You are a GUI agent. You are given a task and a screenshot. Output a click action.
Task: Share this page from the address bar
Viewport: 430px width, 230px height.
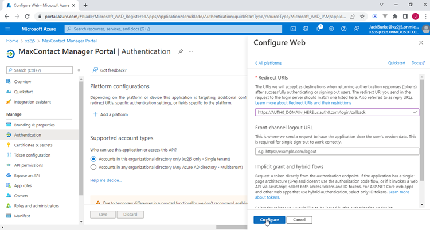[x=352, y=17]
